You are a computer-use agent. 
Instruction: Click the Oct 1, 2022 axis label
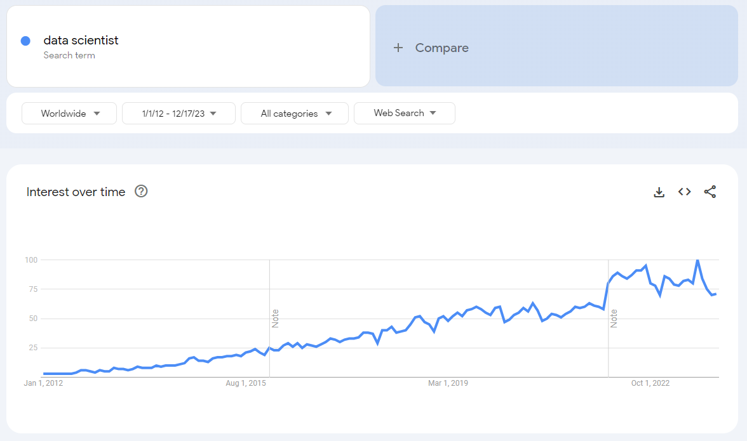point(650,383)
